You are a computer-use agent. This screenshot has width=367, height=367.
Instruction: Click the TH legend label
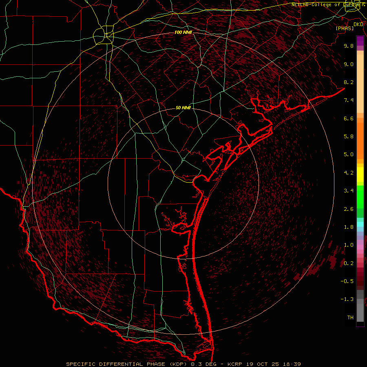coord(350,318)
